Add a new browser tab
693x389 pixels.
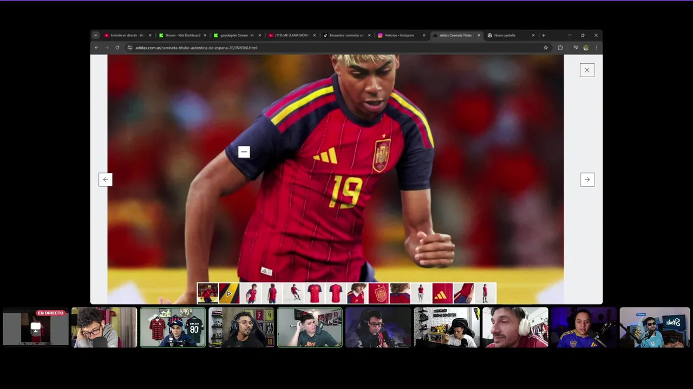tap(544, 35)
